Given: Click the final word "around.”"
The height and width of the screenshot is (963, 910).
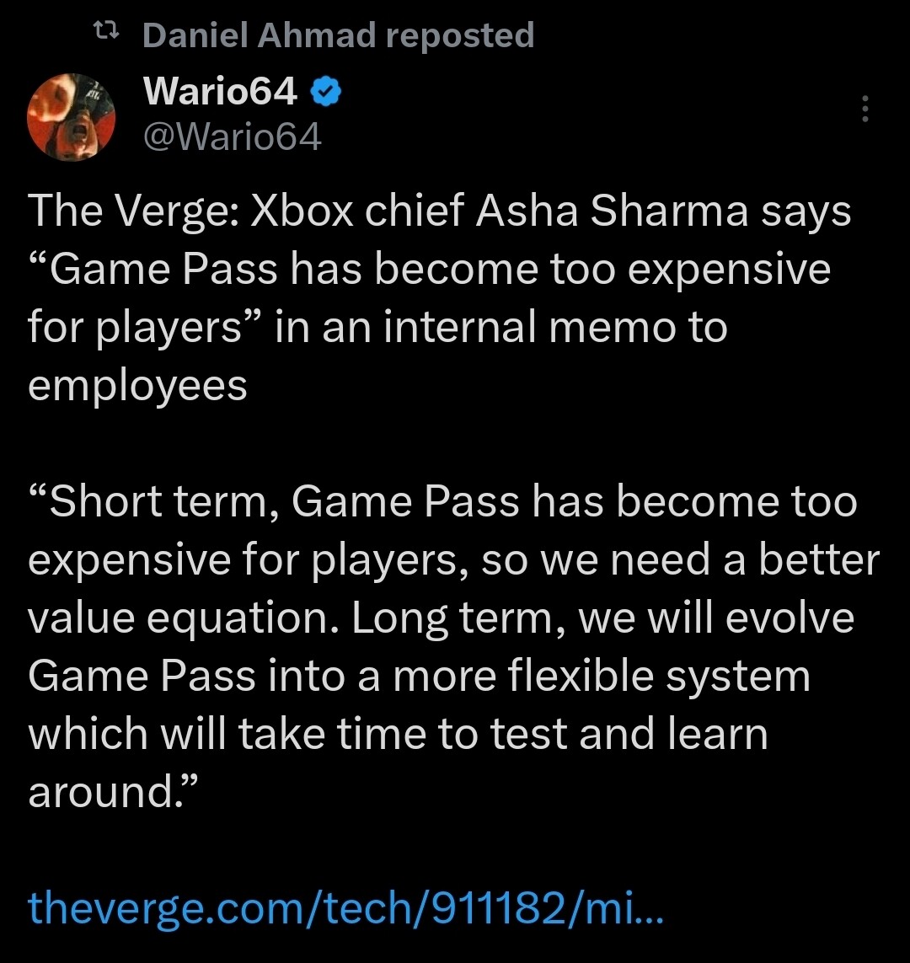Looking at the screenshot, I should [x=112, y=791].
